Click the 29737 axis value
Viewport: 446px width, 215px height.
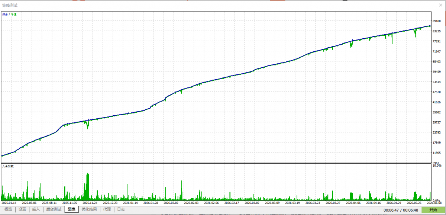click(x=437, y=122)
